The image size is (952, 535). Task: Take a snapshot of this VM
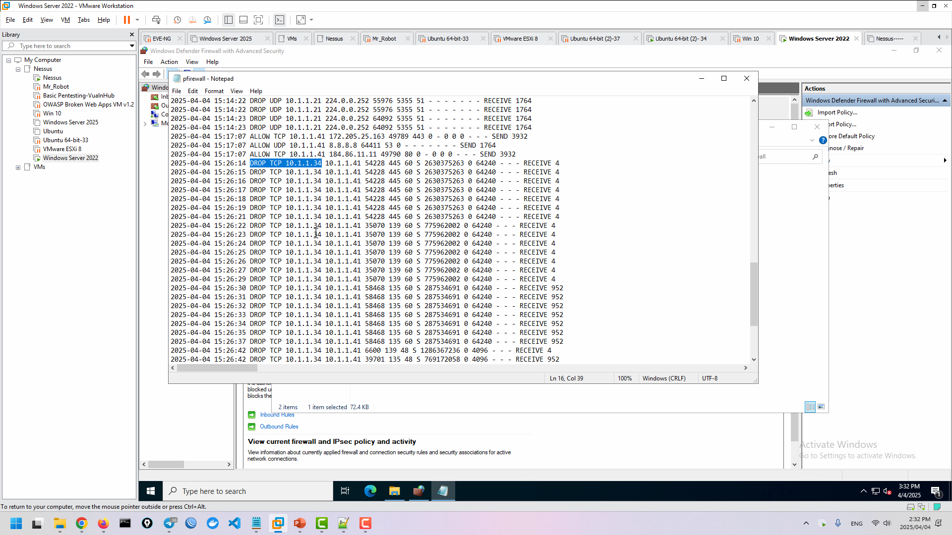[177, 20]
